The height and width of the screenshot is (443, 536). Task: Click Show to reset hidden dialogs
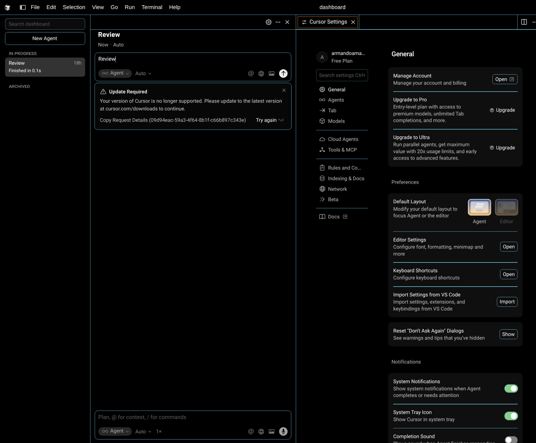[508, 334]
